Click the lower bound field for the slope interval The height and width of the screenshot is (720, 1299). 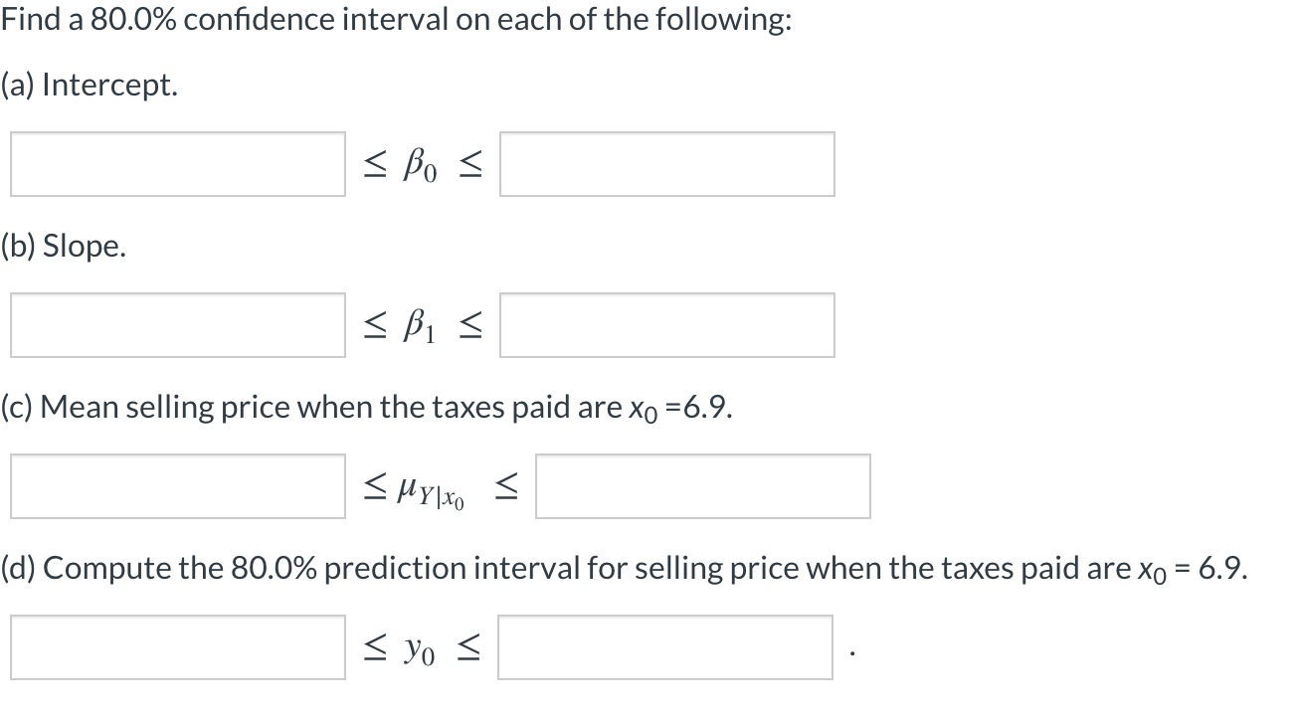(177, 325)
